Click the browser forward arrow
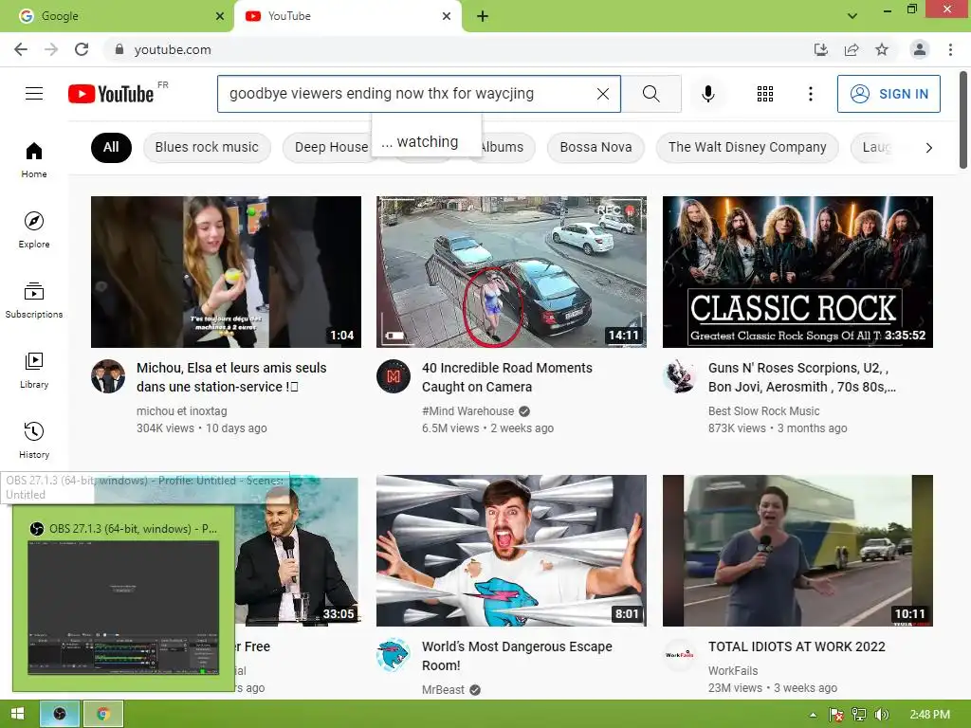Viewport: 971px width, 728px height. (51, 49)
